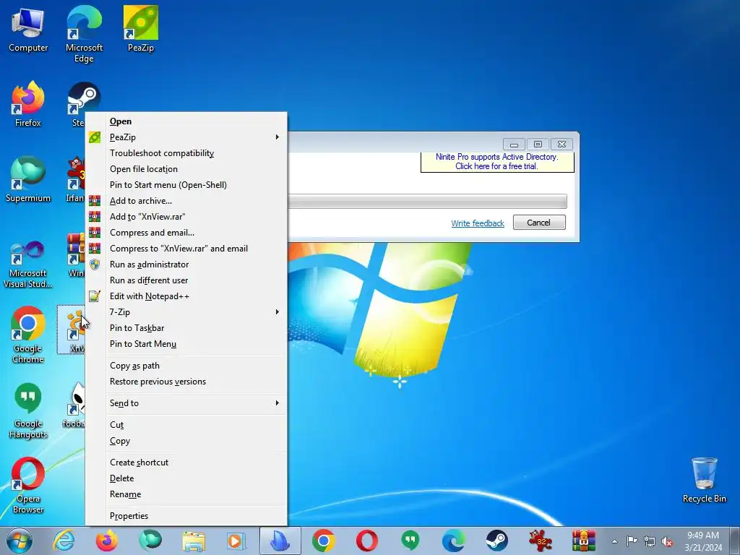Screen dimensions: 740x555
Task: Open Windows Media Player from the taskbar
Action: click(236, 541)
